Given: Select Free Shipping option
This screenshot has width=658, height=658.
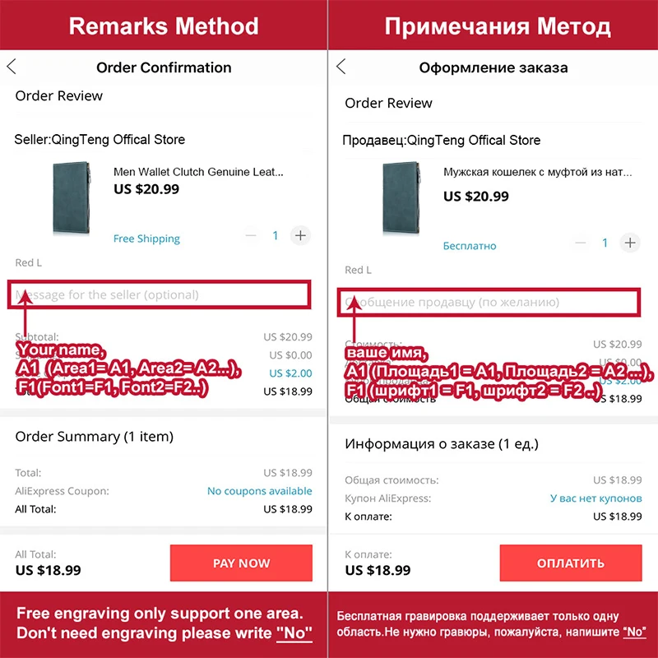Looking at the screenshot, I should 146,239.
